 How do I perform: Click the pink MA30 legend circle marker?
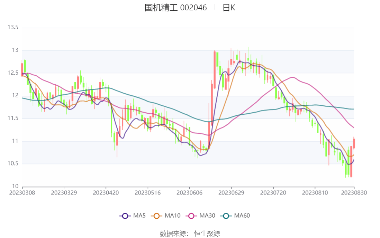pyautogui.click(x=191, y=216)
